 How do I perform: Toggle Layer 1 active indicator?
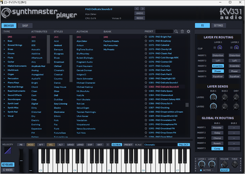pos(201,170)
